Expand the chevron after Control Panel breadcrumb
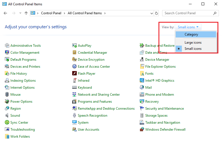The height and width of the screenshot is (141, 222). (64, 13)
